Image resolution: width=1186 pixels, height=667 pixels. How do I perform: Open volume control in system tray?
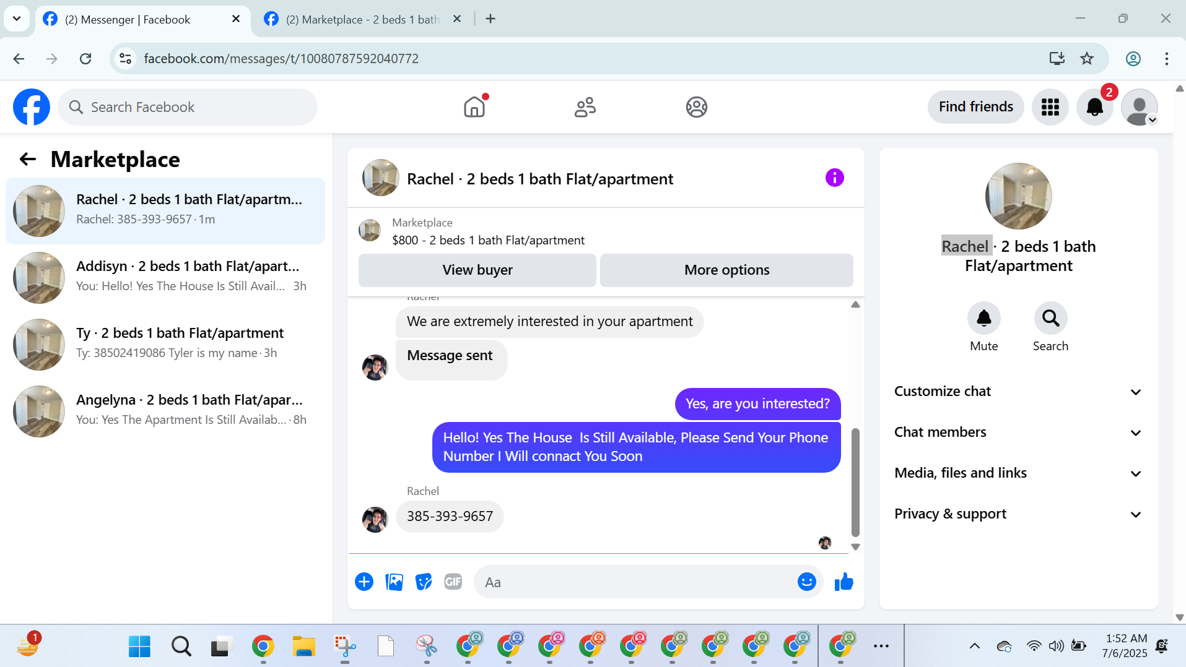pos(1056,647)
